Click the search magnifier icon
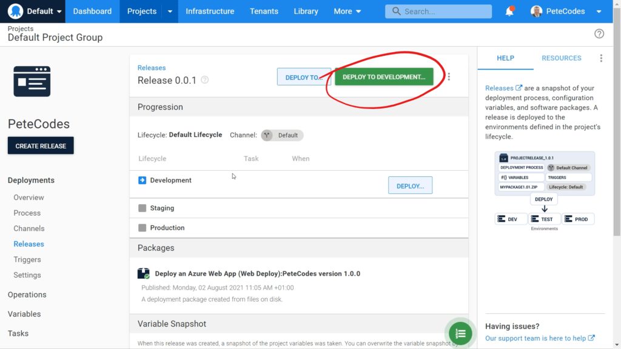 click(x=396, y=11)
